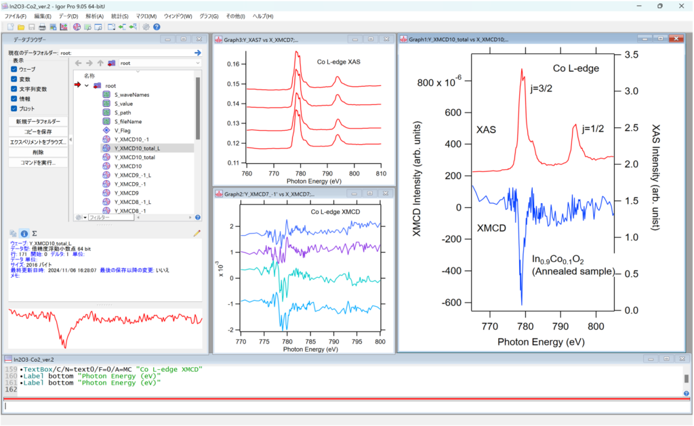Open the settings gear icon in toolbar
The image size is (694, 426).
(x=146, y=27)
